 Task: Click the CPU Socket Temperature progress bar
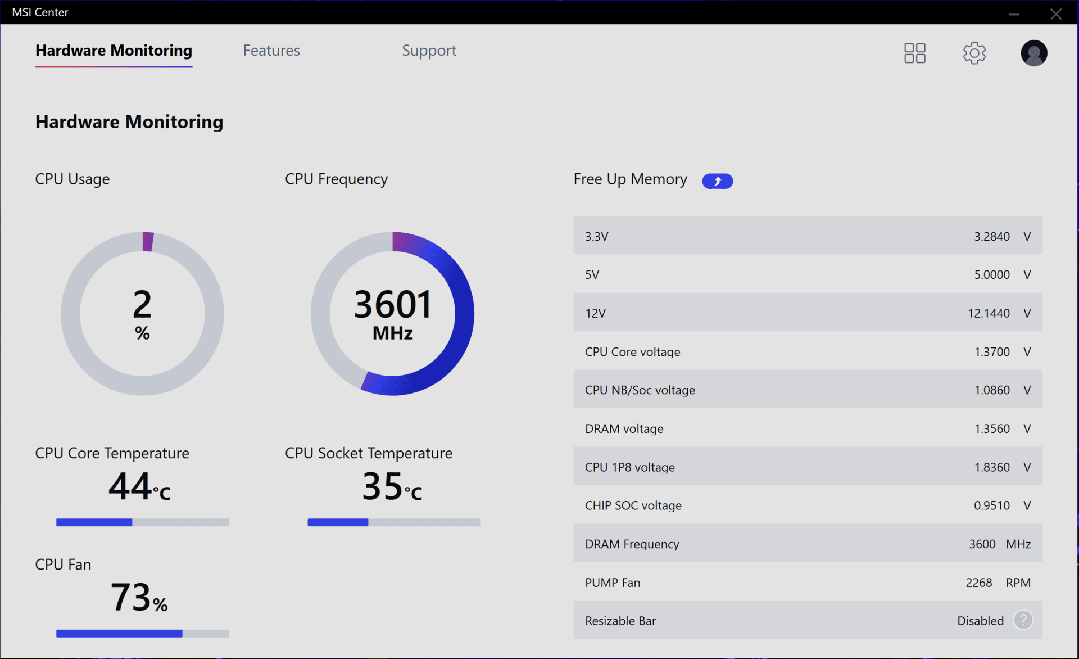tap(393, 522)
